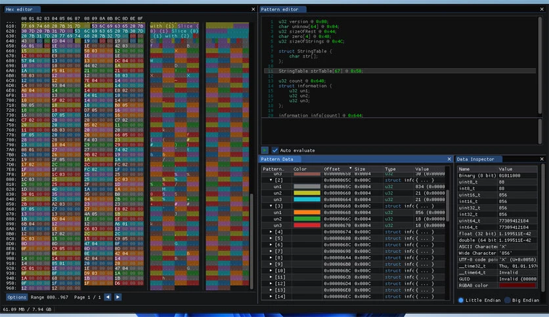Image resolution: width=549 pixels, height=317 pixels.
Task: Select the Little Endian radio button
Action: pos(461,300)
